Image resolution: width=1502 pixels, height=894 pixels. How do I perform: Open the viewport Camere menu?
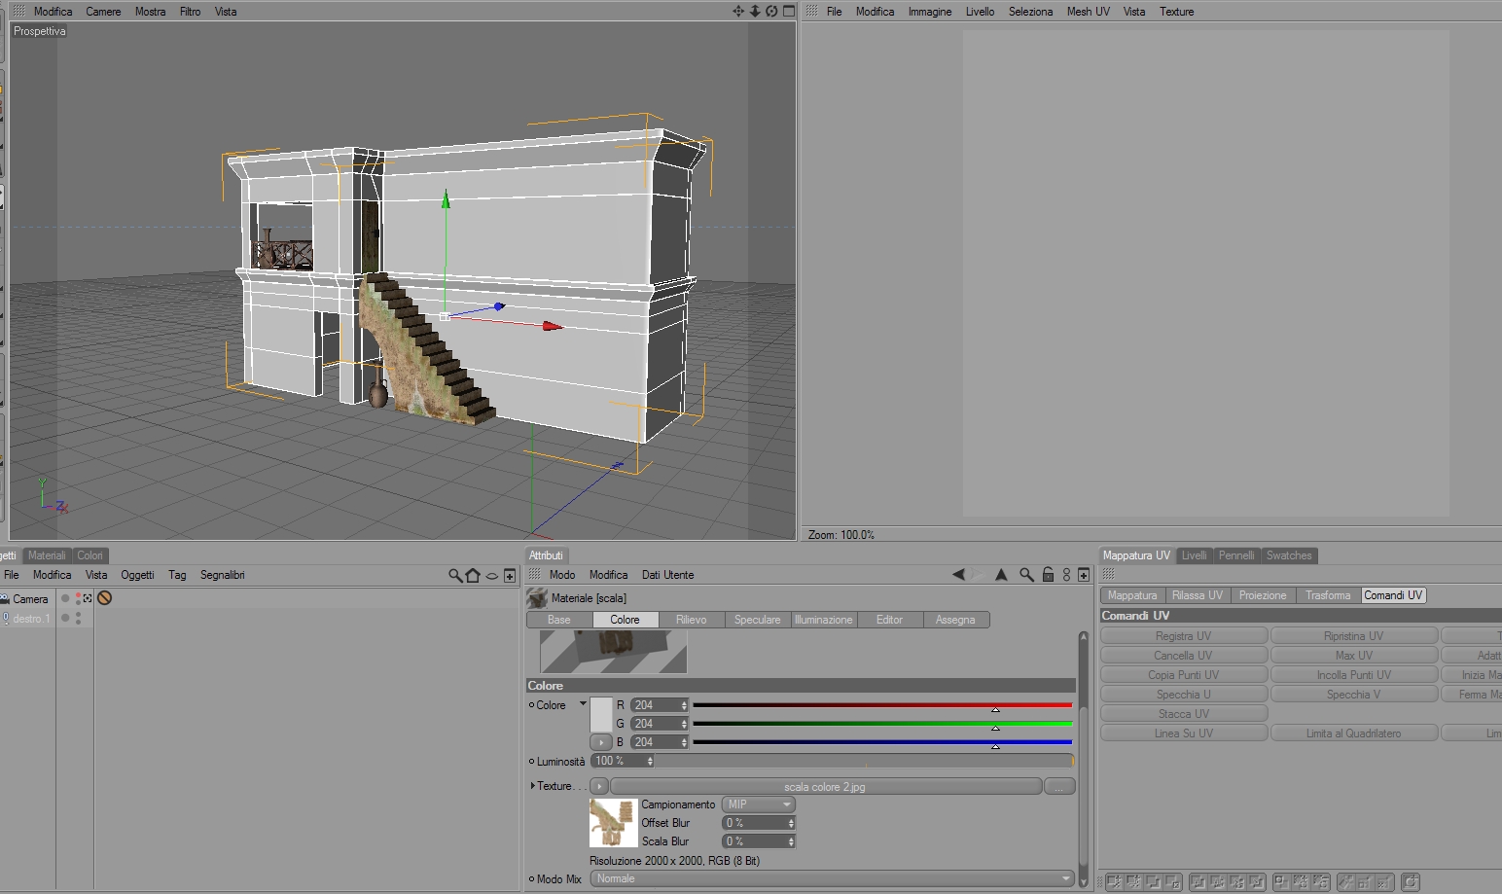(103, 12)
